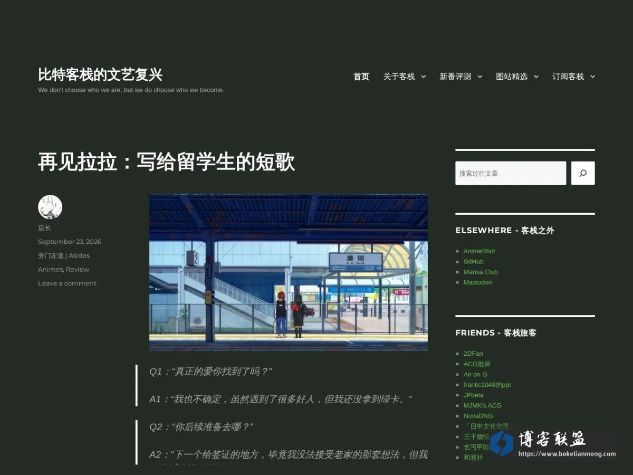
Task: Open the Air on G friend link
Action: pyautogui.click(x=475, y=374)
